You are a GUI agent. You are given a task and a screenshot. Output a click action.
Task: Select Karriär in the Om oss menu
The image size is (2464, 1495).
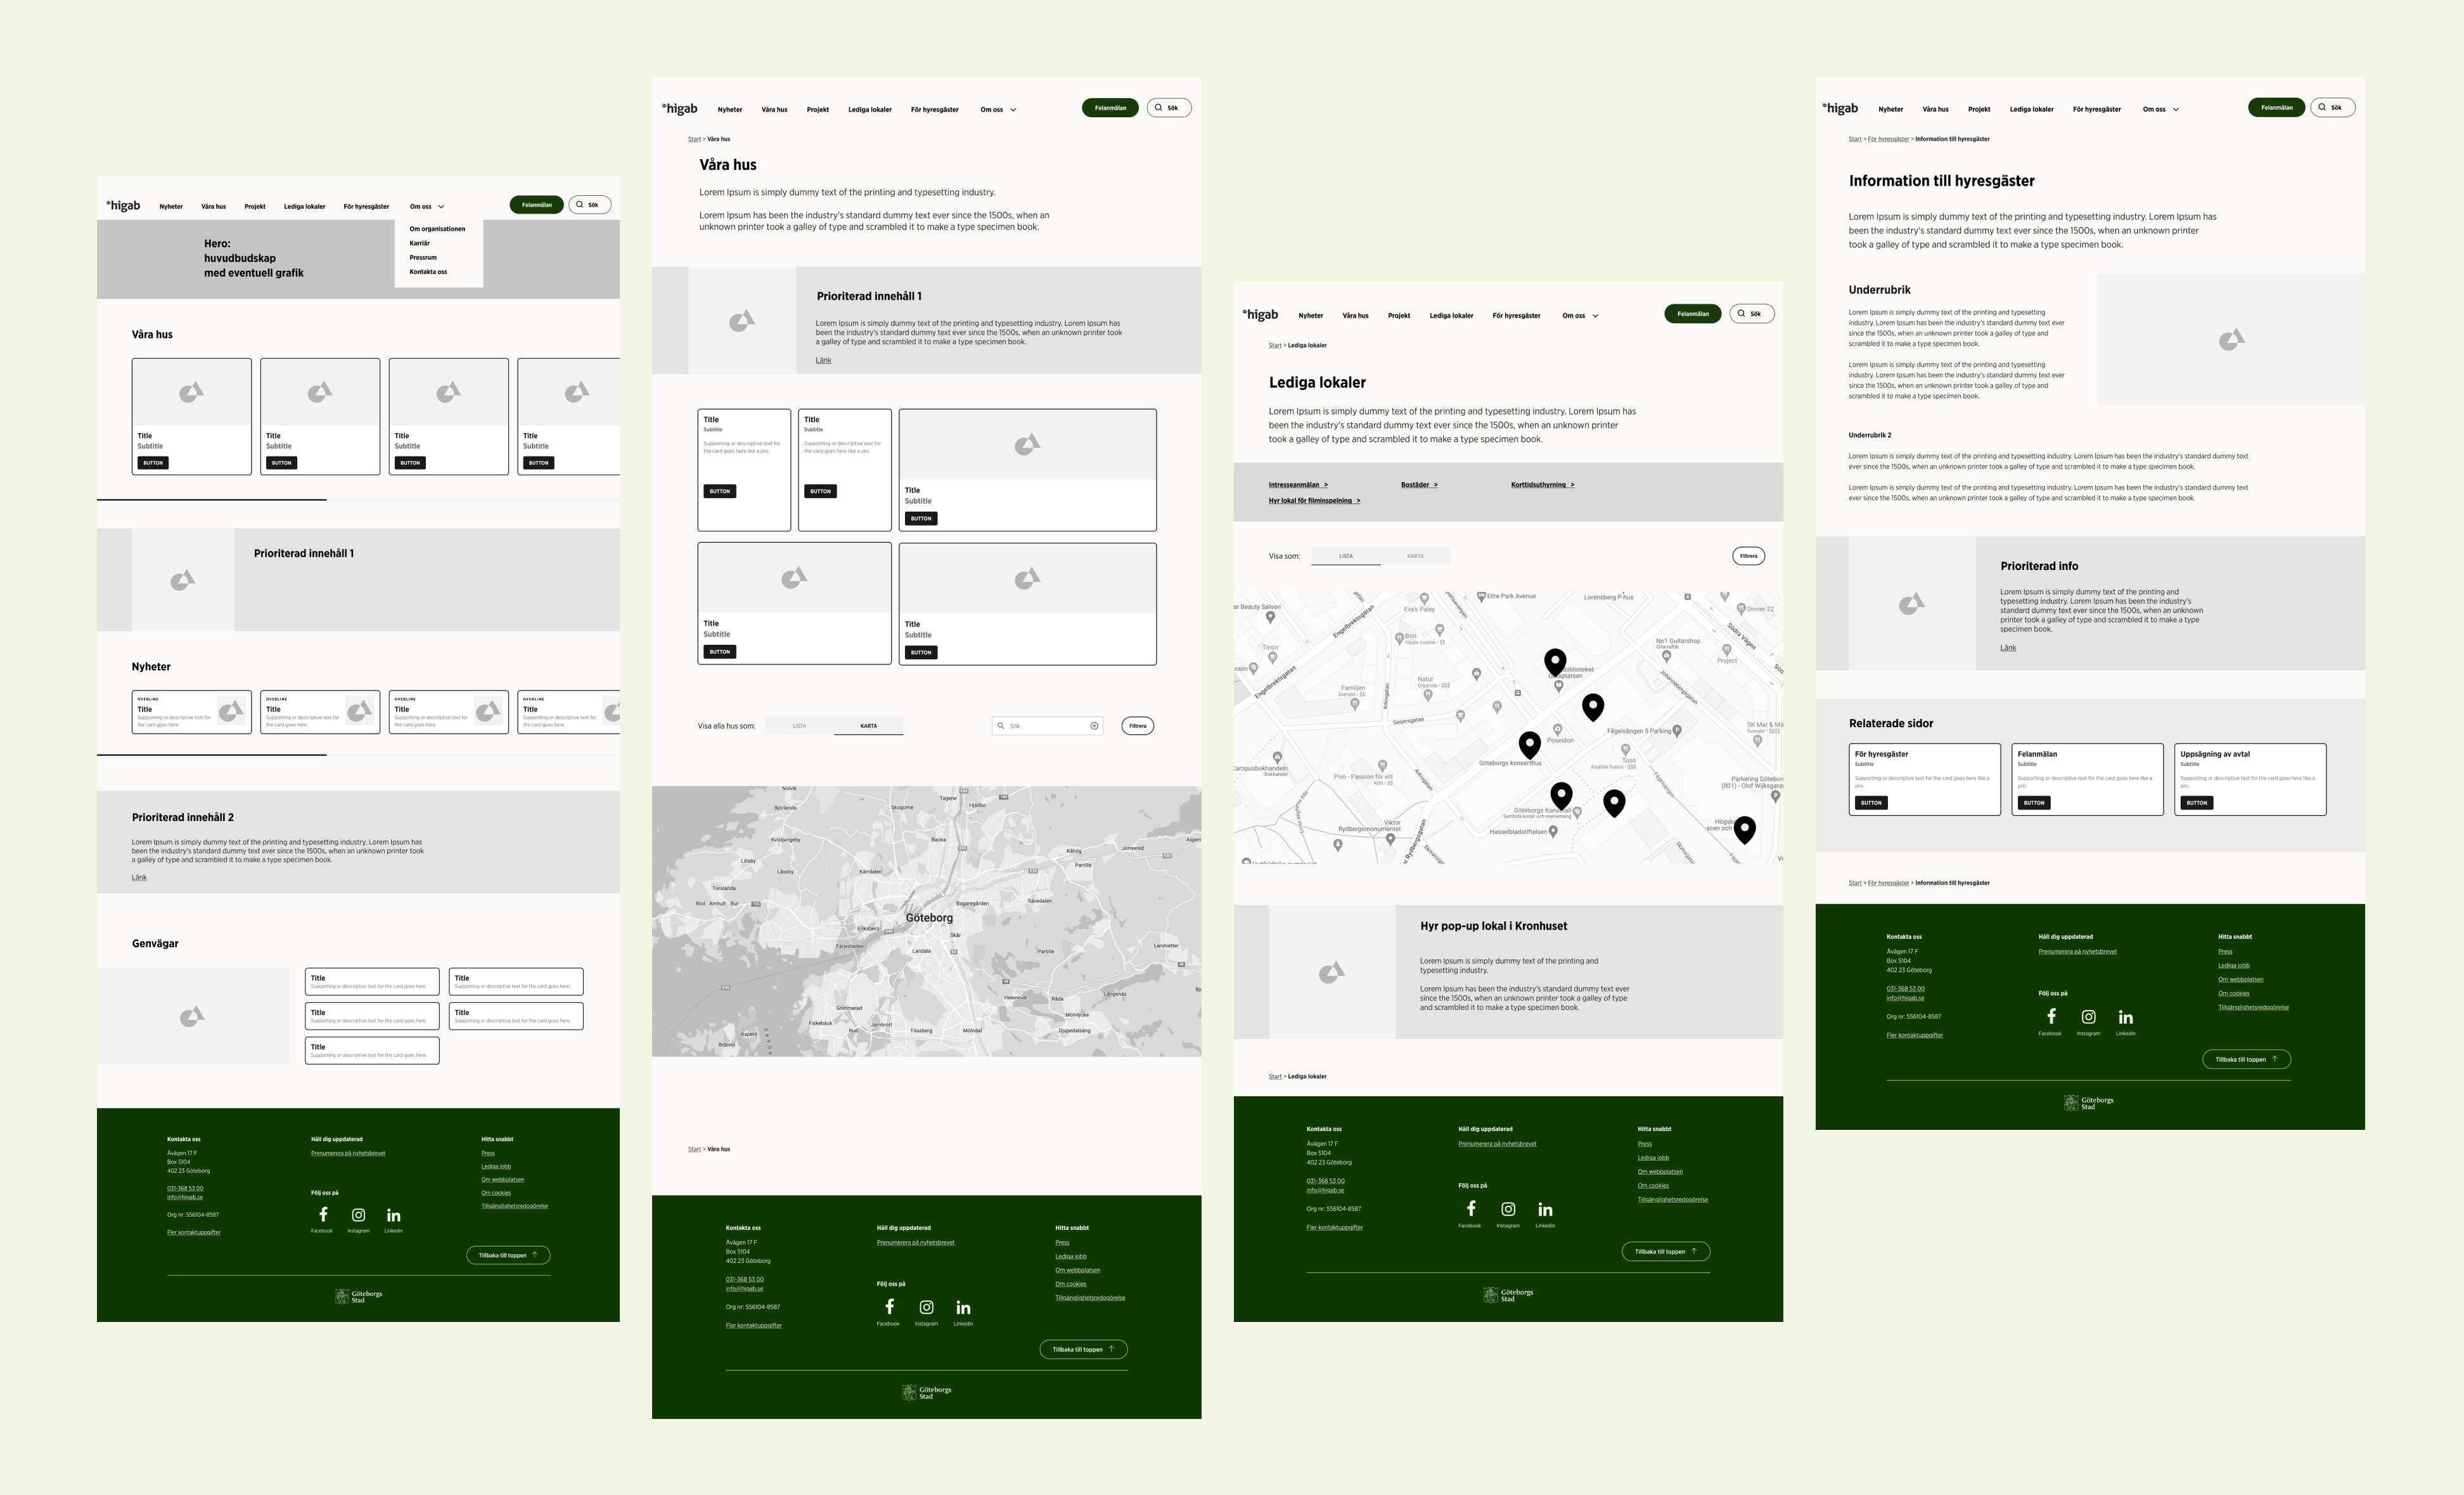[x=421, y=242]
